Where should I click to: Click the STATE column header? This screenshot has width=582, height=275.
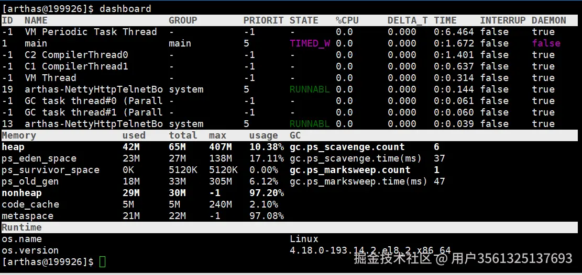point(304,20)
